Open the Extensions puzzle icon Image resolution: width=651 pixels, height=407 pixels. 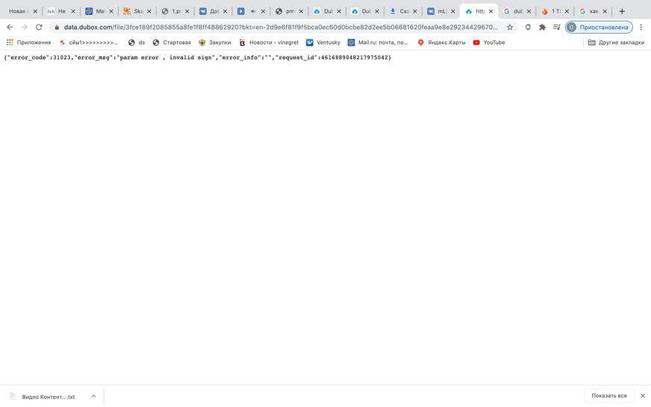[x=542, y=27]
